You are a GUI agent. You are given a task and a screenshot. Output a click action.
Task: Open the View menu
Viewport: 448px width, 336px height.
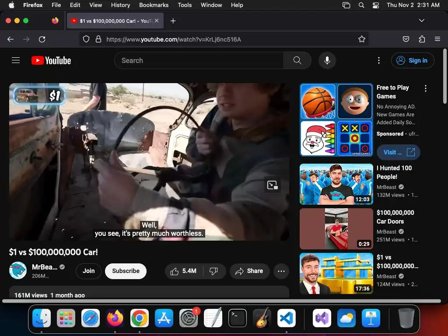tap(95, 5)
